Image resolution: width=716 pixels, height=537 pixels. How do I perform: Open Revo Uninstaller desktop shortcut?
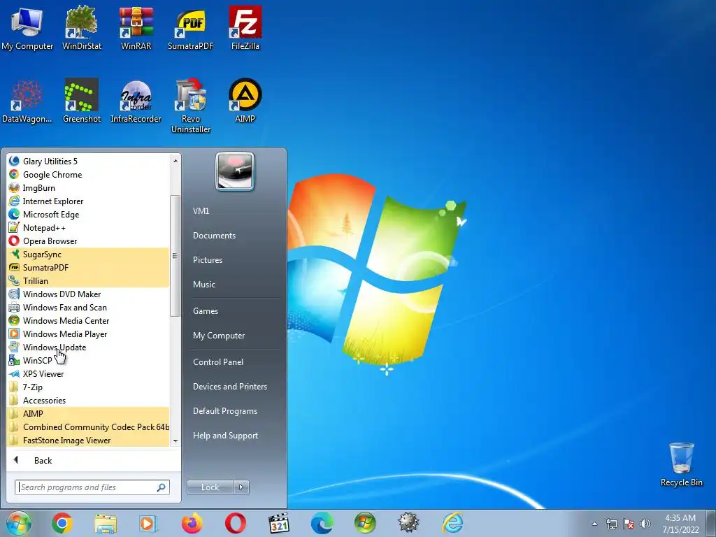190,106
